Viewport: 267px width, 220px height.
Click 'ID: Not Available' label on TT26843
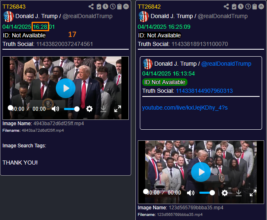coord(24,35)
